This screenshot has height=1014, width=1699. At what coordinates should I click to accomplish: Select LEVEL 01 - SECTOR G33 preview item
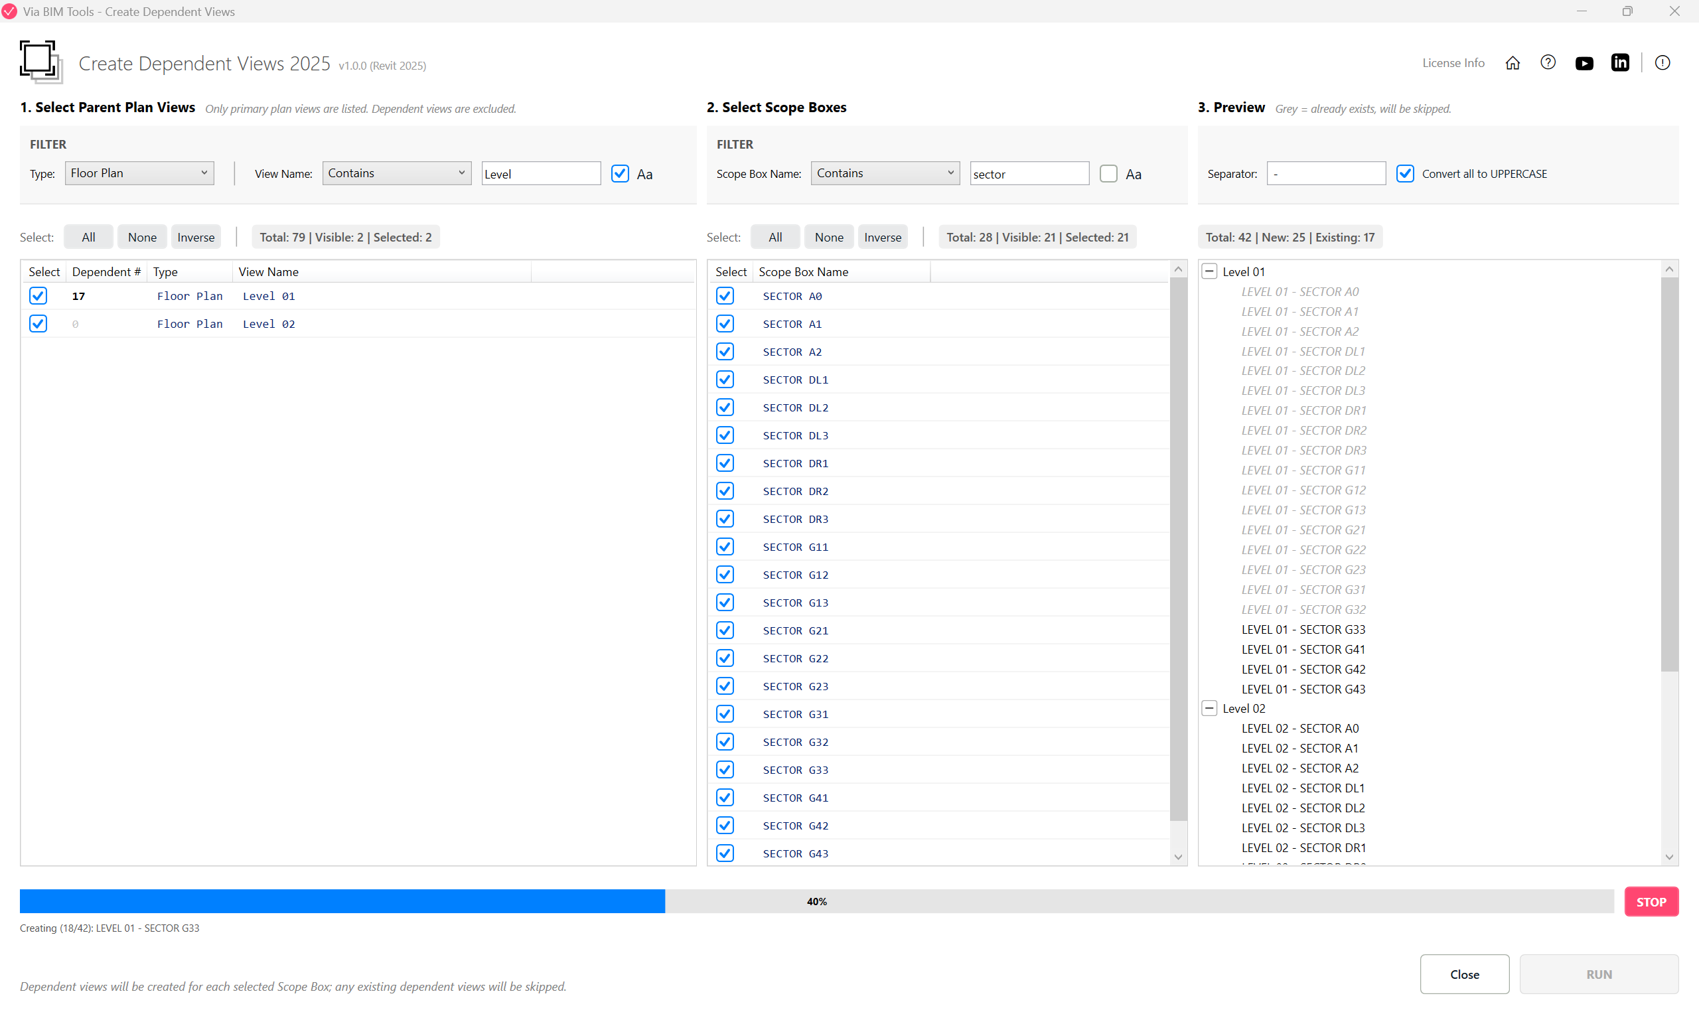click(x=1303, y=629)
